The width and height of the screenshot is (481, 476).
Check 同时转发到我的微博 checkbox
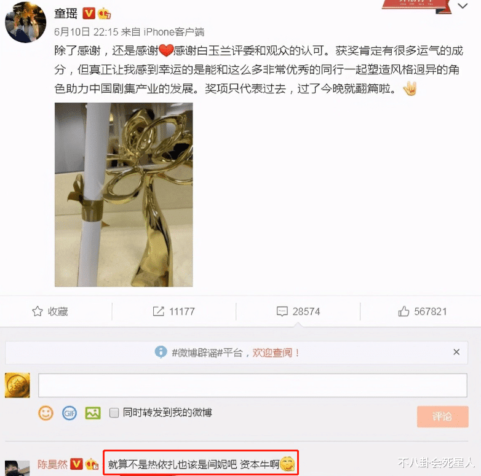(x=114, y=413)
